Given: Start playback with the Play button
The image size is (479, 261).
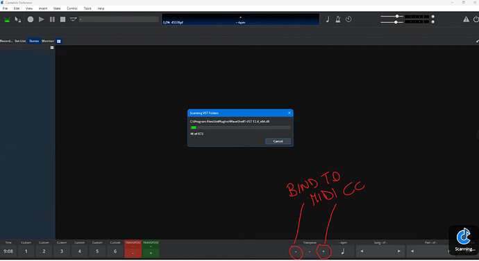Looking at the screenshot, I should coord(41,19).
